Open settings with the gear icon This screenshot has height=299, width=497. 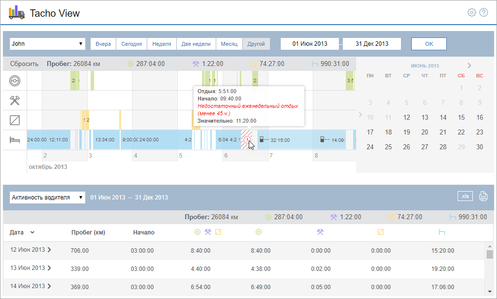(x=471, y=12)
